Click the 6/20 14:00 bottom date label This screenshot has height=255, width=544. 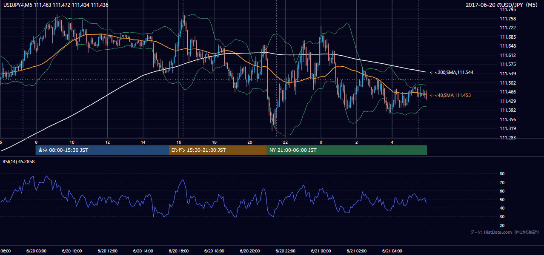143,251
